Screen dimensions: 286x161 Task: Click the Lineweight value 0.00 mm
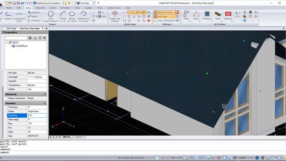coord(37,77)
